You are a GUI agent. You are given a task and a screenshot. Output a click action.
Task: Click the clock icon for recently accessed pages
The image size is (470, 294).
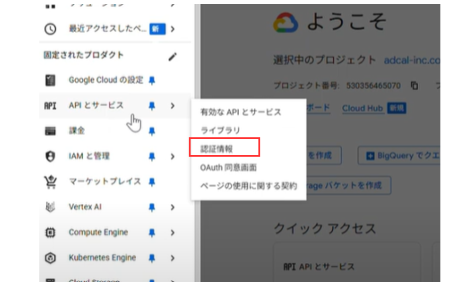[x=50, y=29]
